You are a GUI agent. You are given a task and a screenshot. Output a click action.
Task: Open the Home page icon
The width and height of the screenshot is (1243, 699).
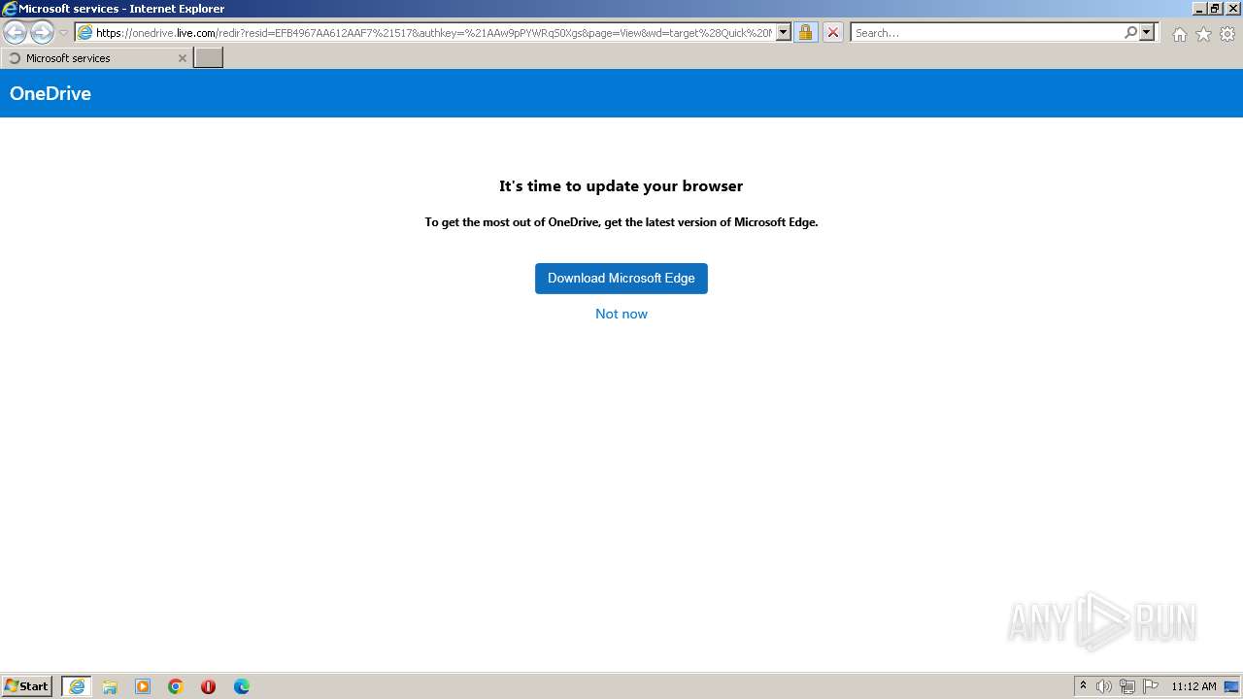1179,34
